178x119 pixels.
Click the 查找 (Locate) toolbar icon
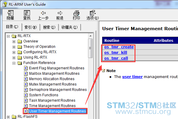27,13
